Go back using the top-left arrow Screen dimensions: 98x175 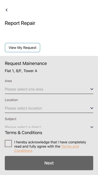pos(6,10)
